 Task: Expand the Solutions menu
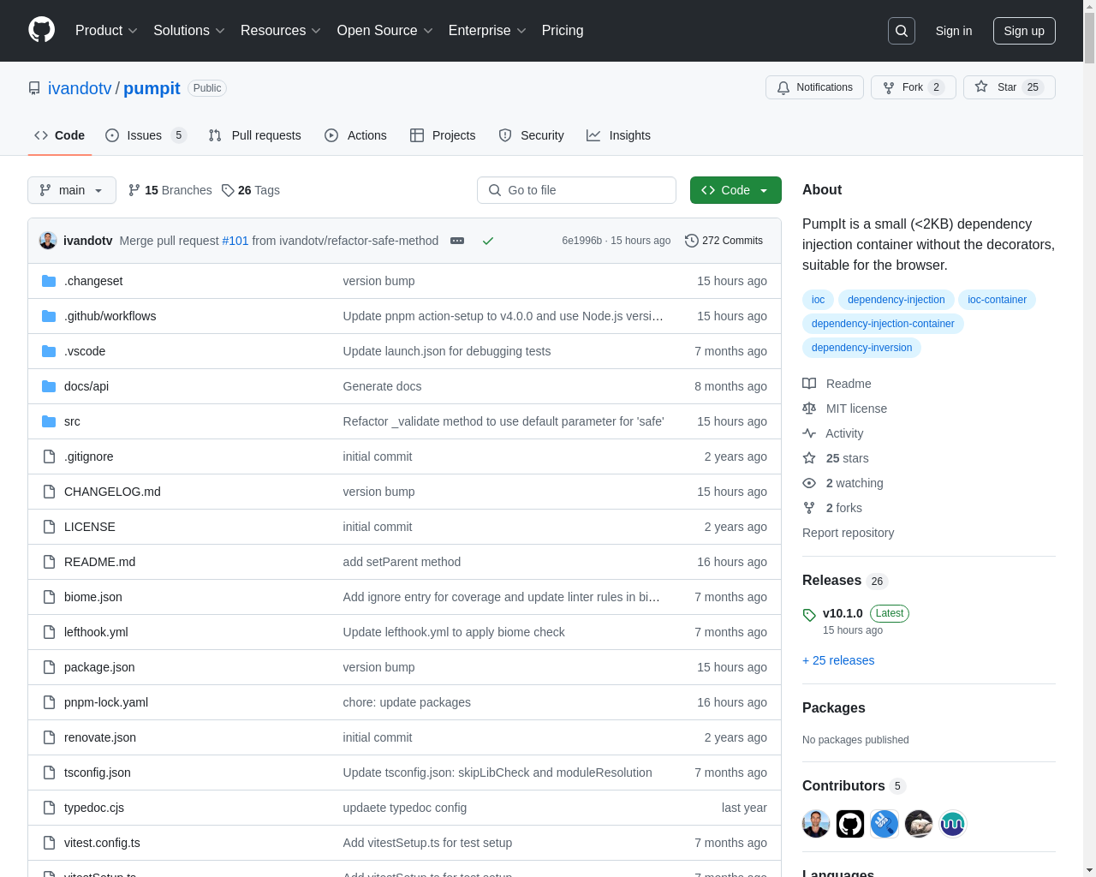189,31
